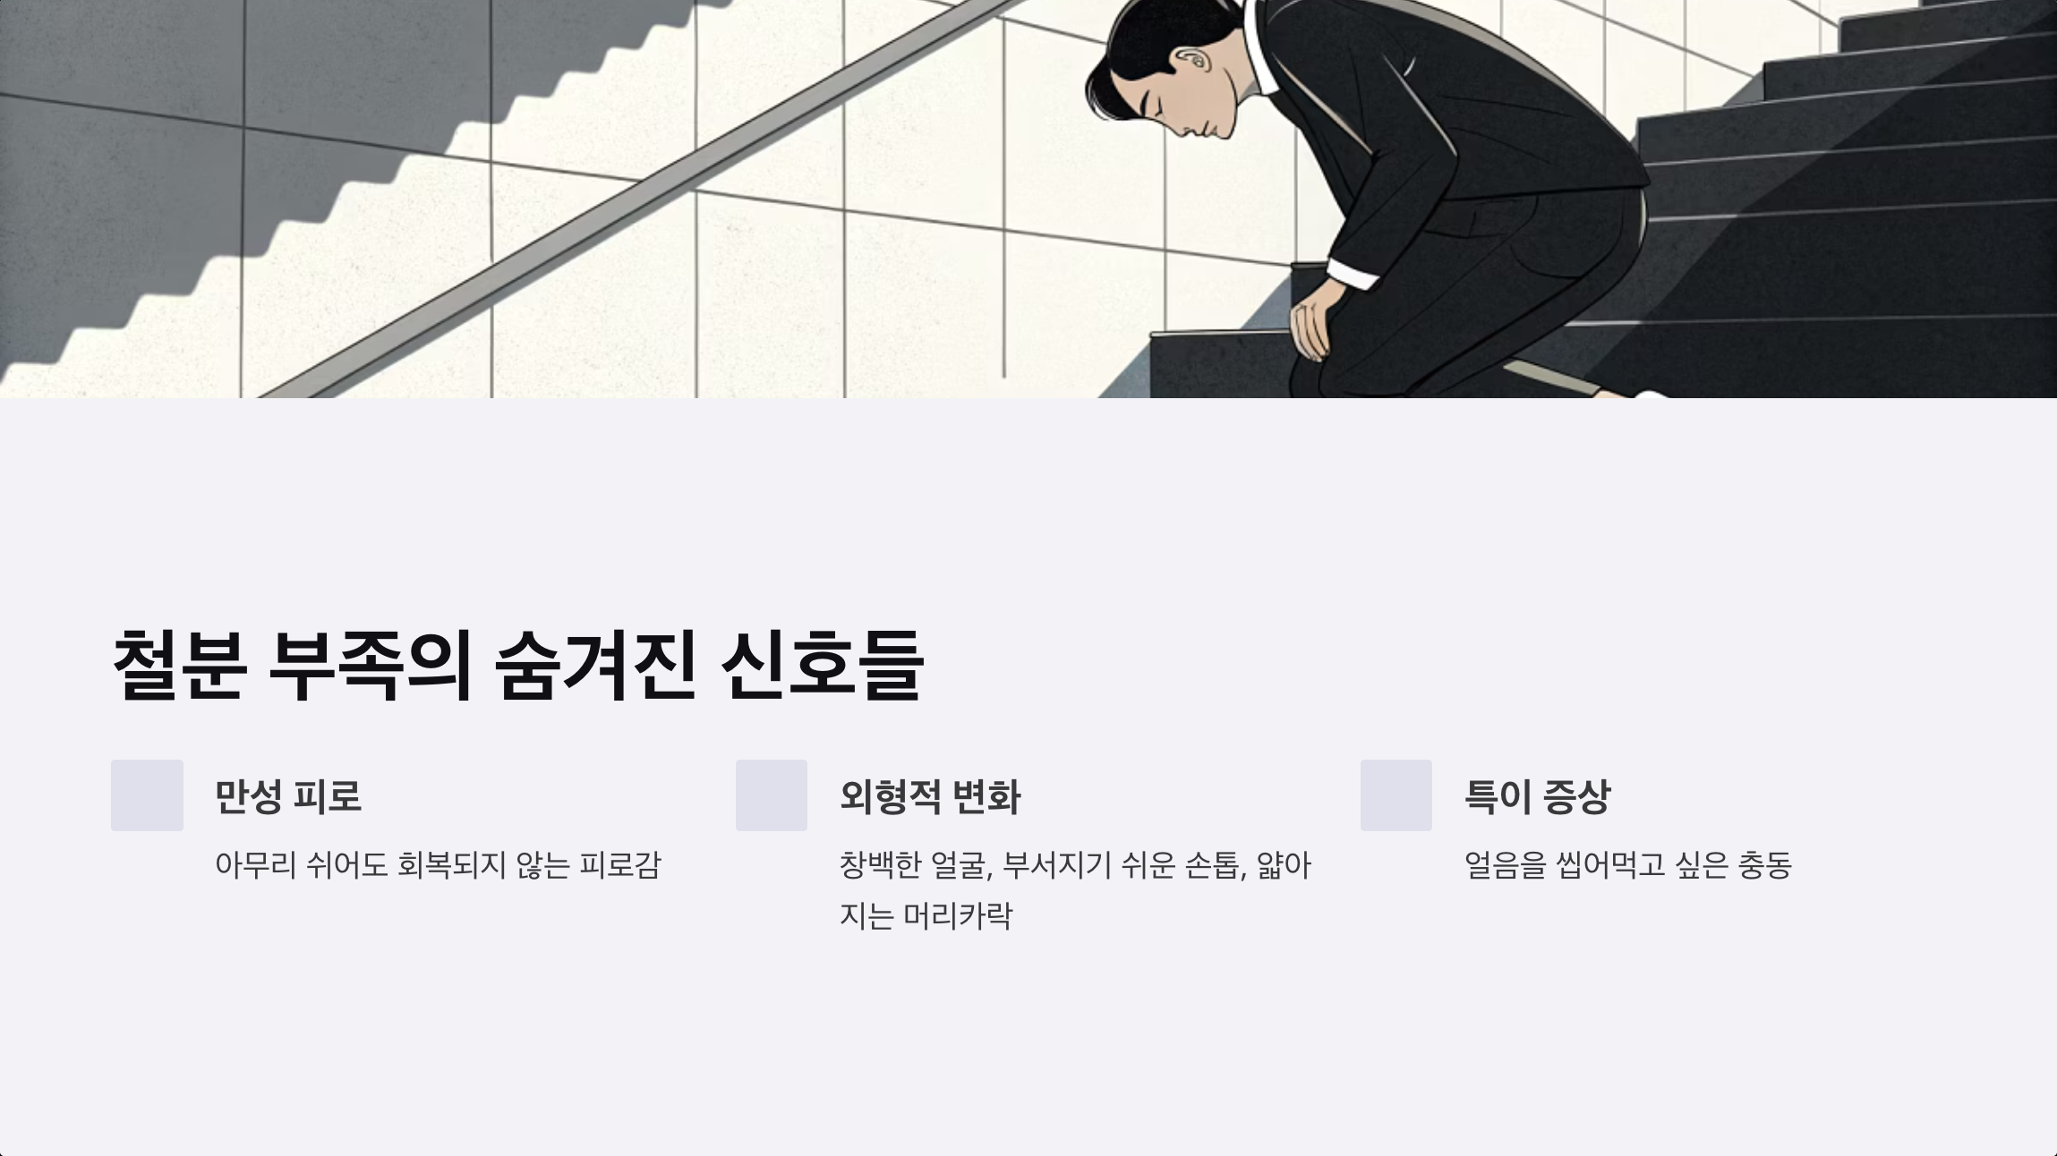Select the 특이 증상 heading

coord(1537,796)
